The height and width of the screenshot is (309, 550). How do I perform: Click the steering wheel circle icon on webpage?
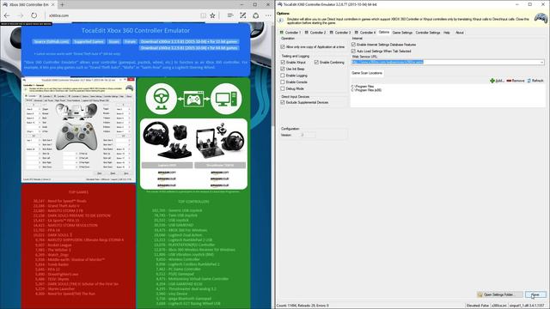pos(161,99)
